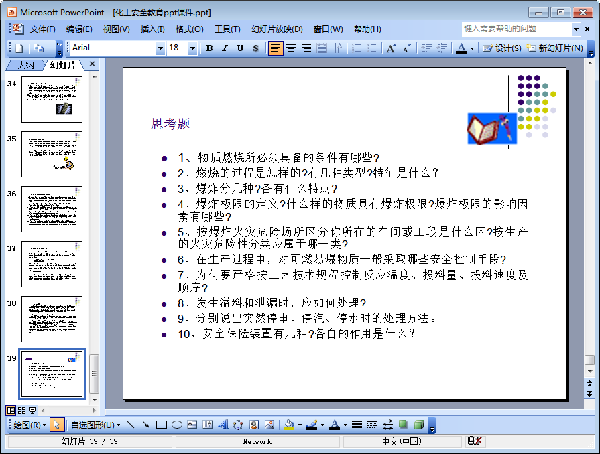Open the font size 18 dropdown
This screenshot has height=454, width=600.
pyautogui.click(x=192, y=48)
